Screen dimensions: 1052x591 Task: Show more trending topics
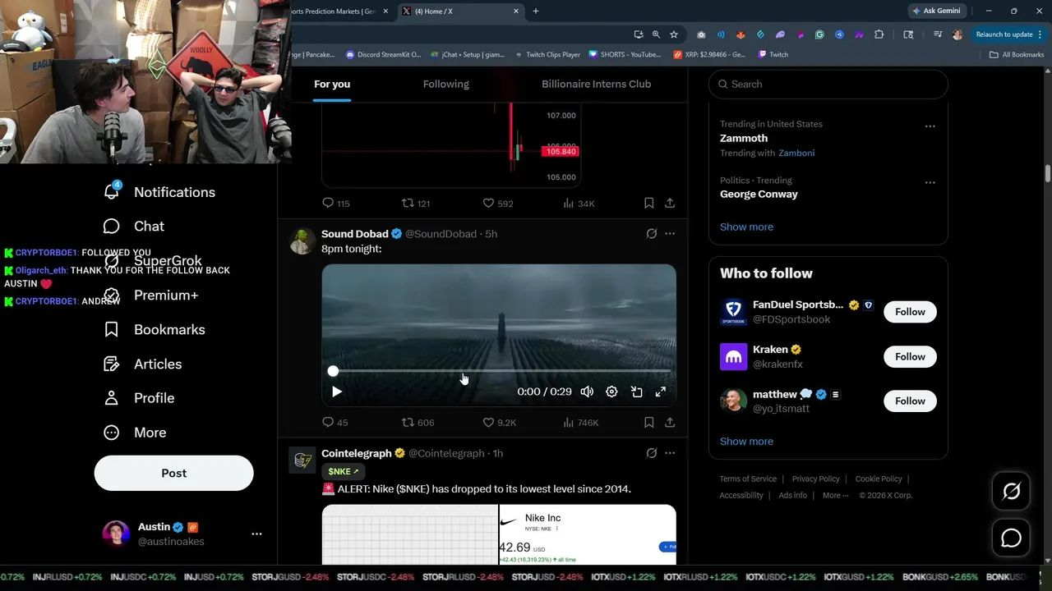click(x=746, y=227)
